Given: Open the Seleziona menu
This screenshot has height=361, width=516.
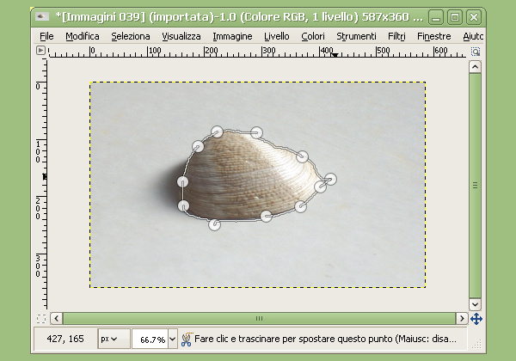Looking at the screenshot, I should [131, 36].
